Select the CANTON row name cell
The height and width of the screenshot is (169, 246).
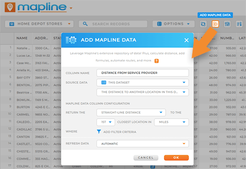tap(23, 137)
